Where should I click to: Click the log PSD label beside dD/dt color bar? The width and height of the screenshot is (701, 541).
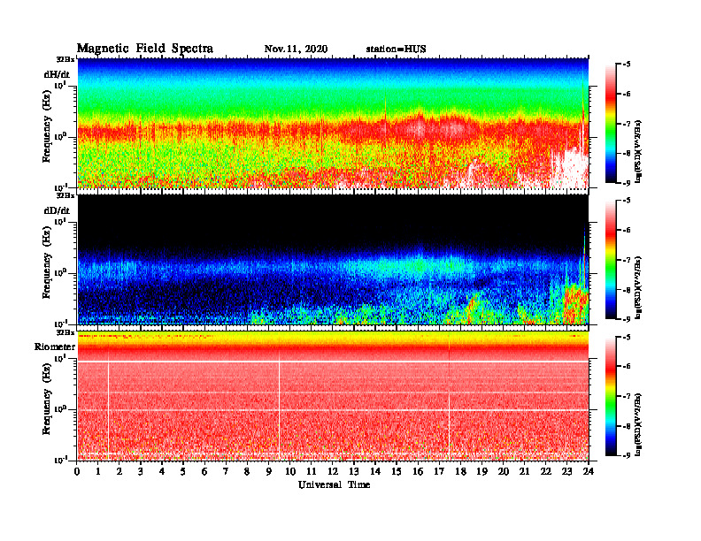pos(638,287)
